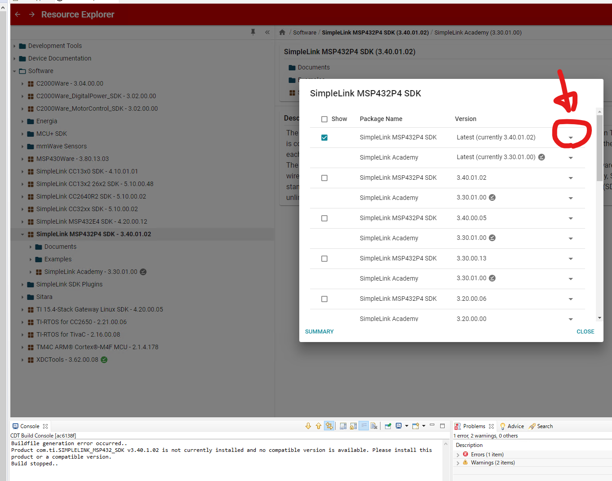This screenshot has height=481, width=612.
Task: Toggle word wrap in console
Action: [363, 426]
